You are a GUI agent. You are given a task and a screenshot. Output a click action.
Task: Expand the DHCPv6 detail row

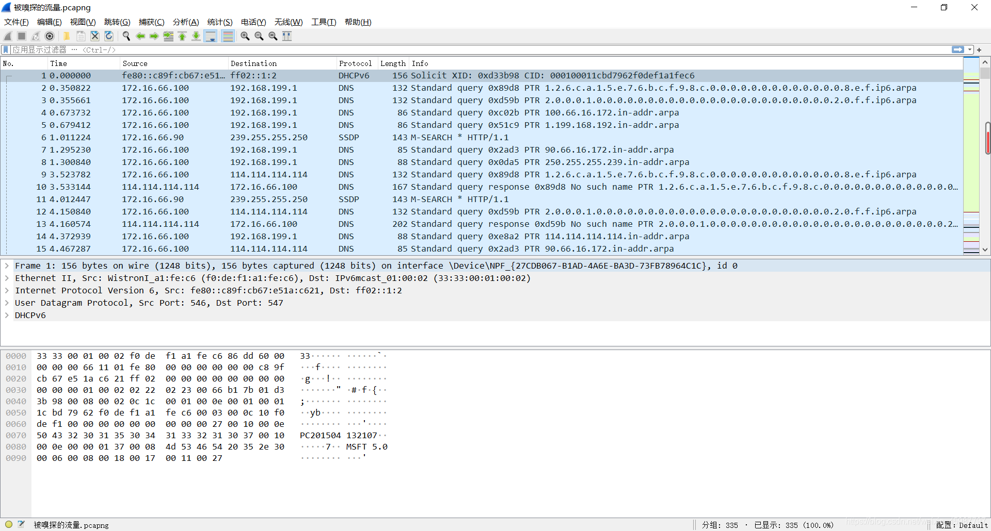click(x=7, y=316)
